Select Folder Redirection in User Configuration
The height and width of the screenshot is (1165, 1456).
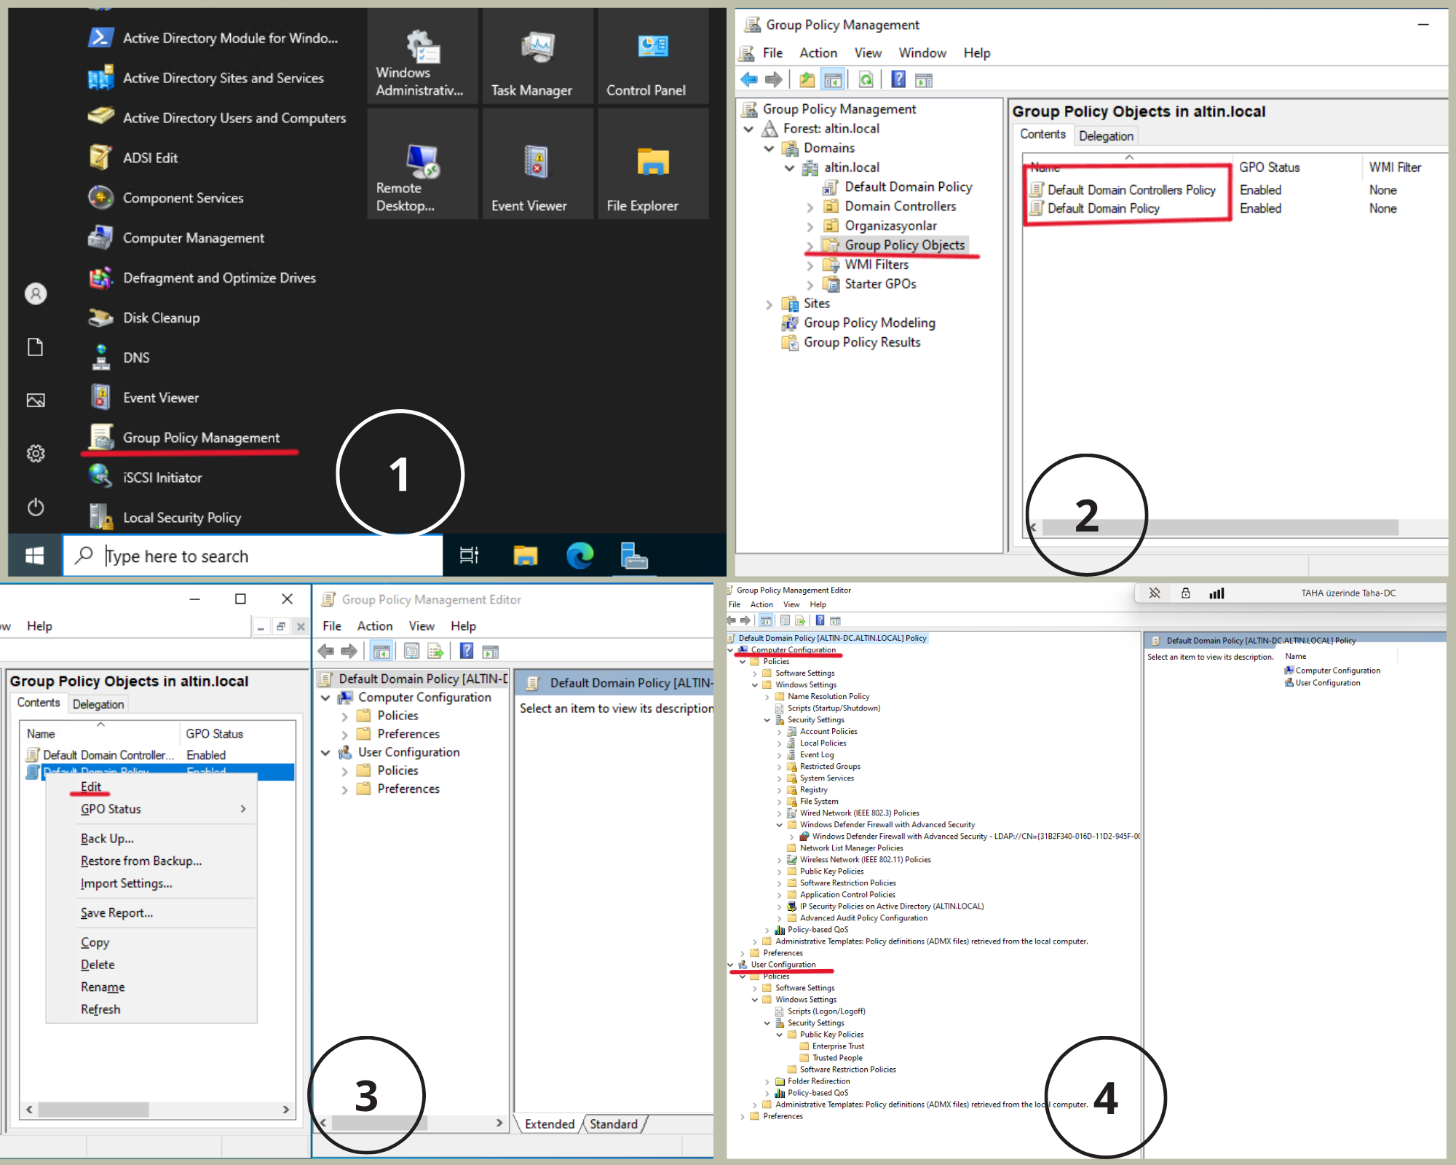(818, 1081)
